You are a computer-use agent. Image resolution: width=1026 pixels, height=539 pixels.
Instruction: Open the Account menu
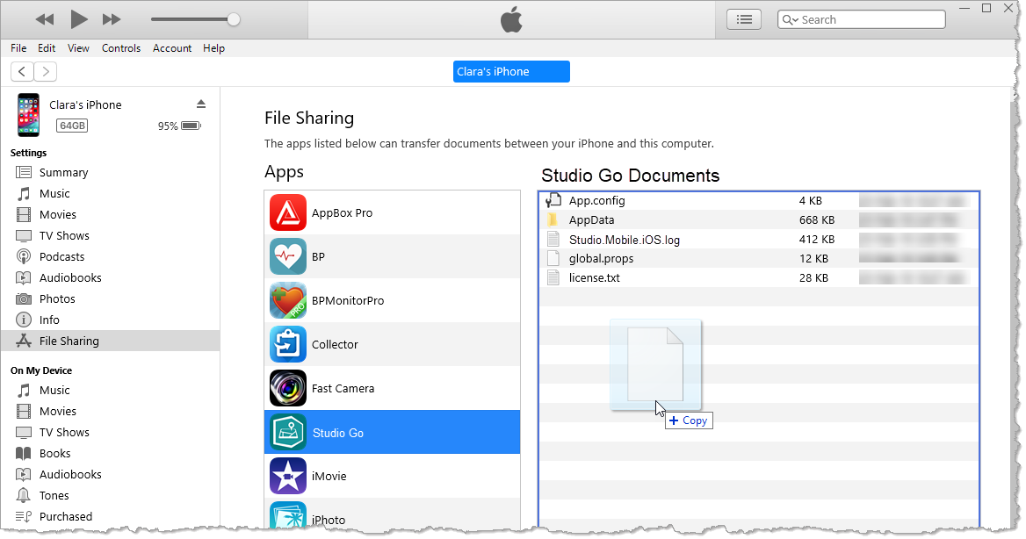(x=172, y=48)
